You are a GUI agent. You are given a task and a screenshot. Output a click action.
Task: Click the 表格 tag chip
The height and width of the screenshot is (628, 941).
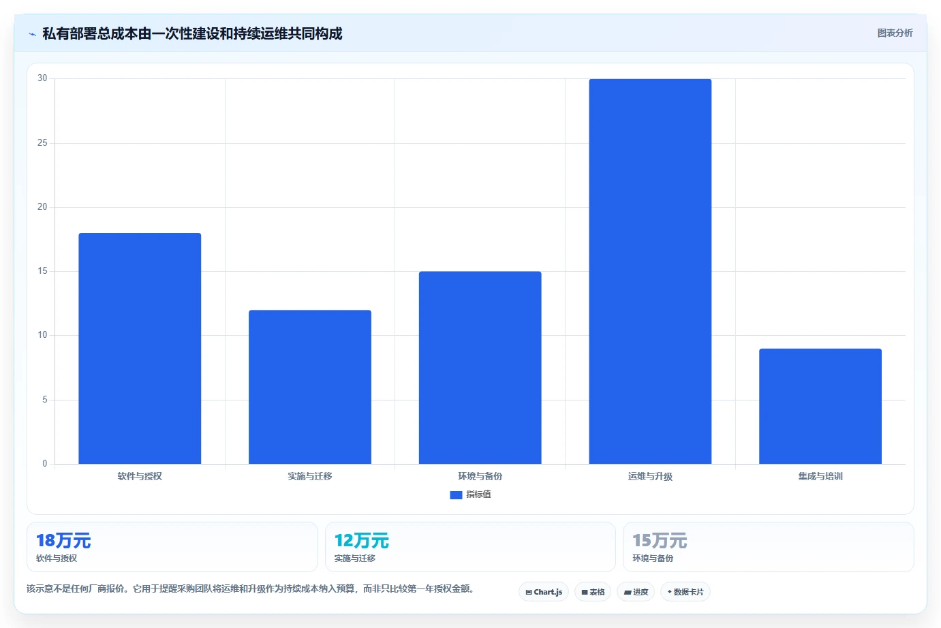point(593,592)
